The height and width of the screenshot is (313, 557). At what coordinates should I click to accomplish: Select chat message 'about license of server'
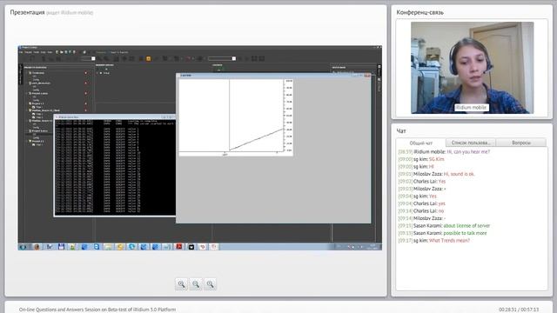(x=466, y=226)
